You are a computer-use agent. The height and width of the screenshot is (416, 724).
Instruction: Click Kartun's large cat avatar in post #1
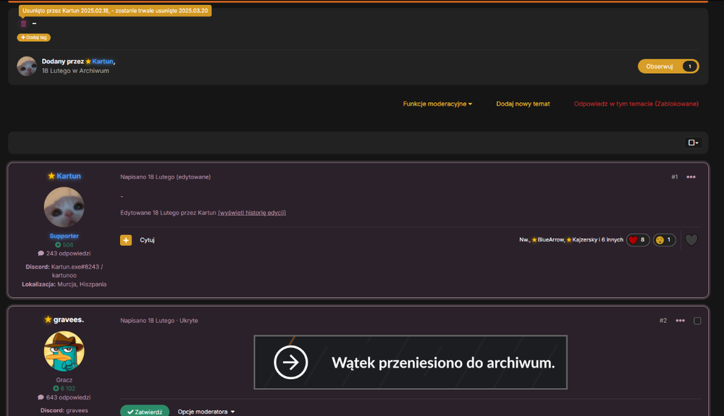(64, 207)
